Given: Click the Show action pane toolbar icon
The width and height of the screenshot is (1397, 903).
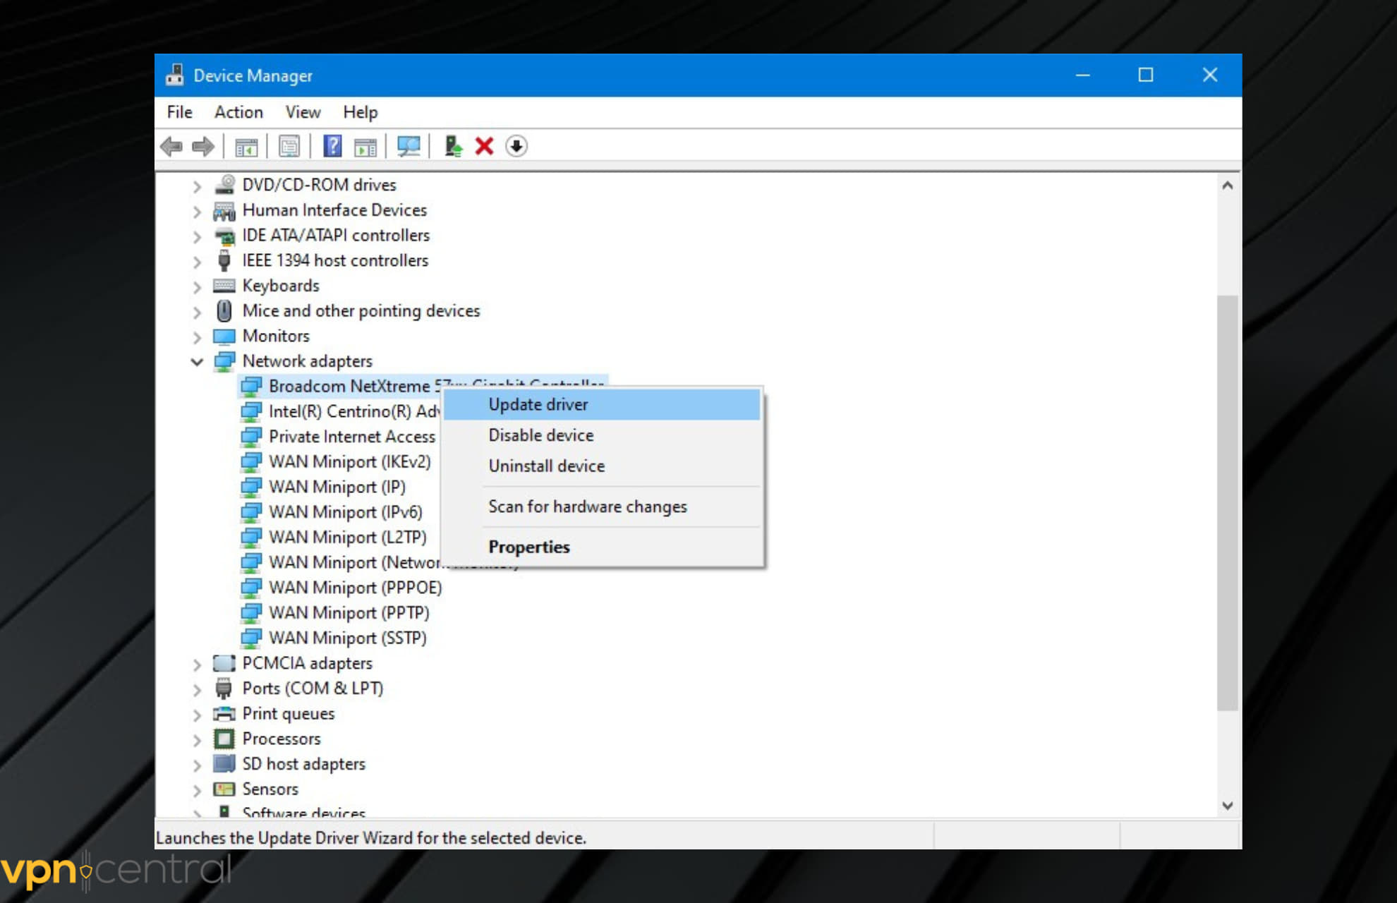Looking at the screenshot, I should 364,146.
